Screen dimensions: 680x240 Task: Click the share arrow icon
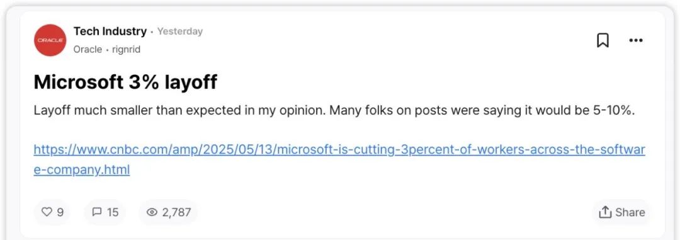[604, 212]
